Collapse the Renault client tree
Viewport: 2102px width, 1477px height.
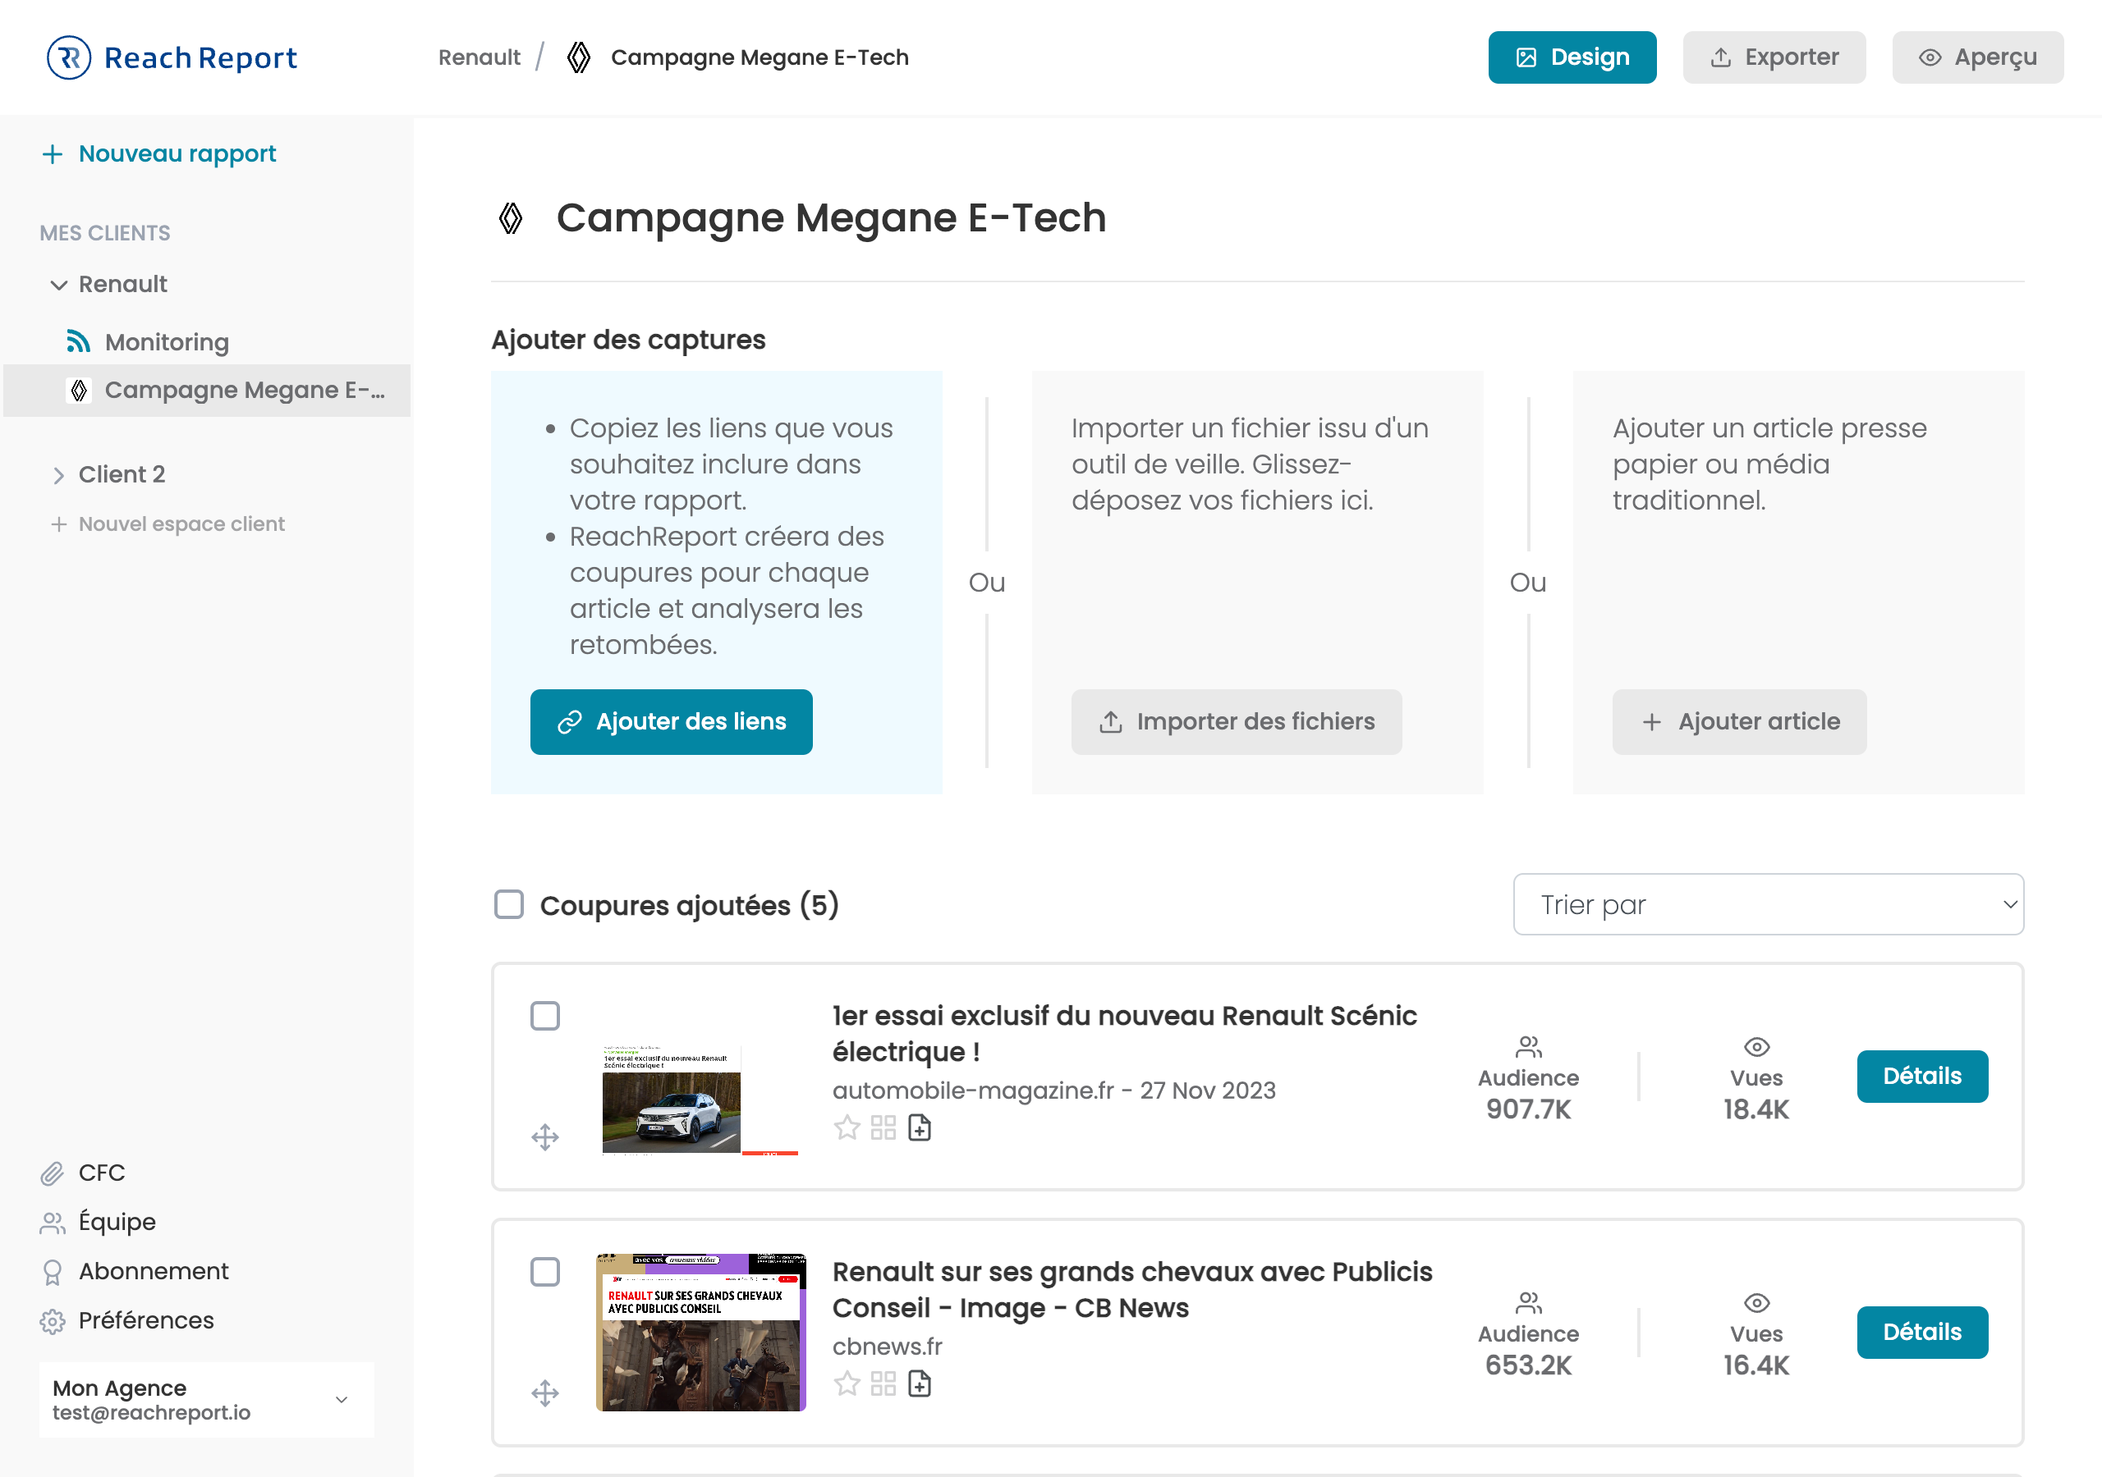point(58,285)
